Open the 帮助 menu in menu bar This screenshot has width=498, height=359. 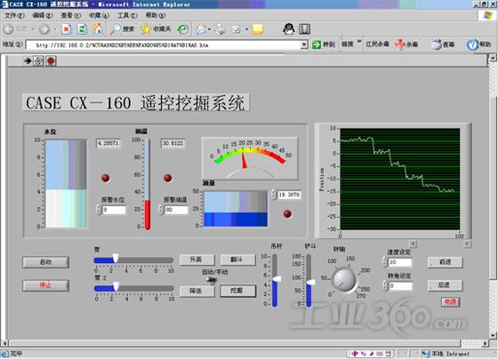(x=156, y=15)
